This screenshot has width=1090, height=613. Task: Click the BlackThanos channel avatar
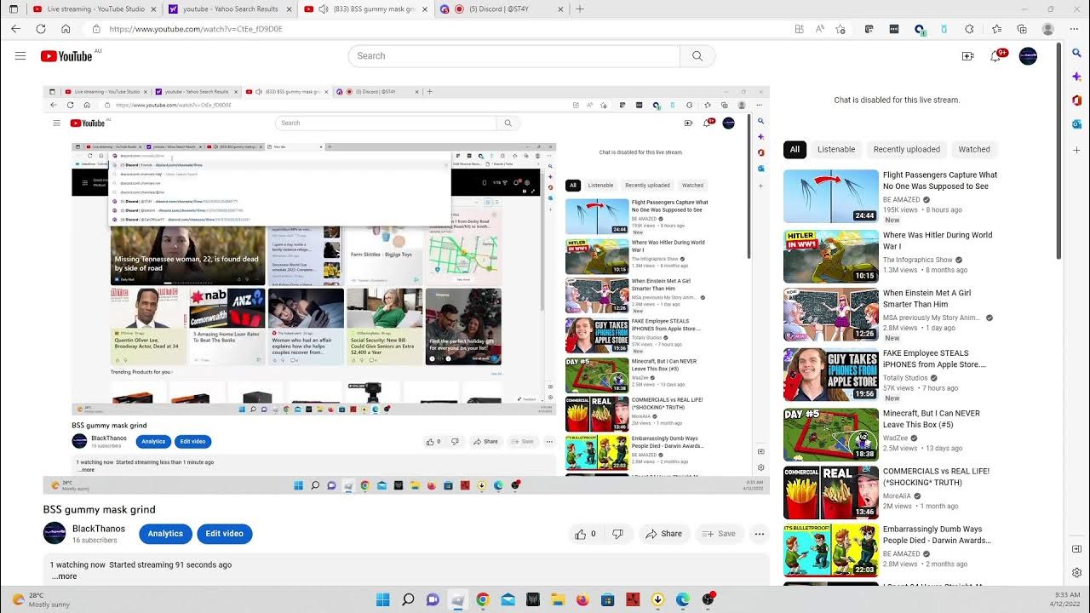[54, 534]
